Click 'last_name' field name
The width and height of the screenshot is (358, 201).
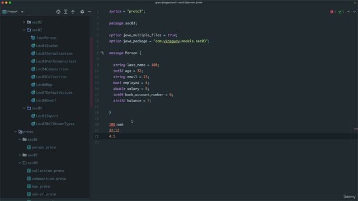pos(136,65)
